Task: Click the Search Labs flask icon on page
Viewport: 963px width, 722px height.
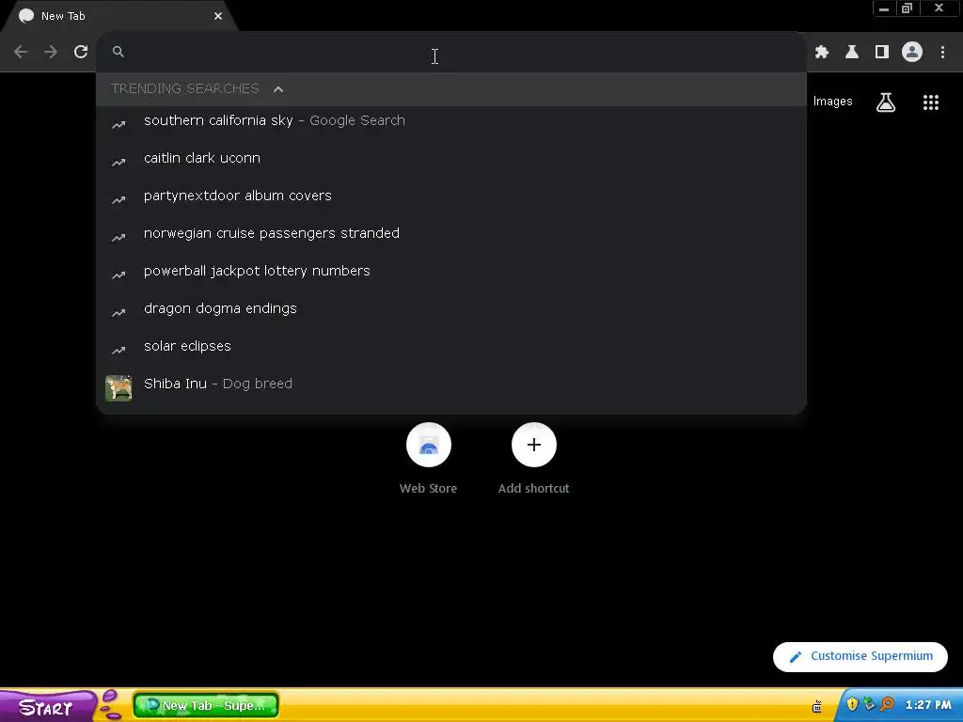Action: point(886,102)
